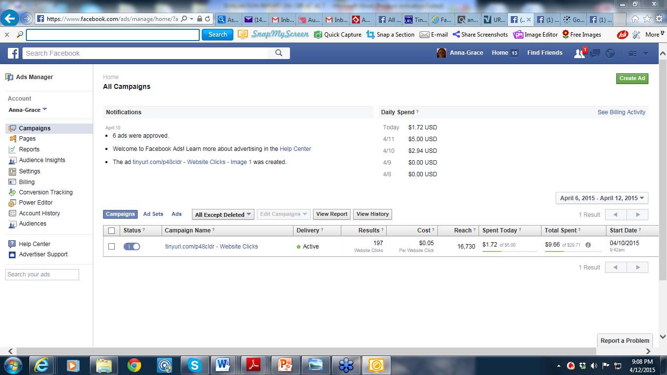Image resolution: width=667 pixels, height=375 pixels.
Task: Open Pages in the sidebar
Action: tap(27, 139)
